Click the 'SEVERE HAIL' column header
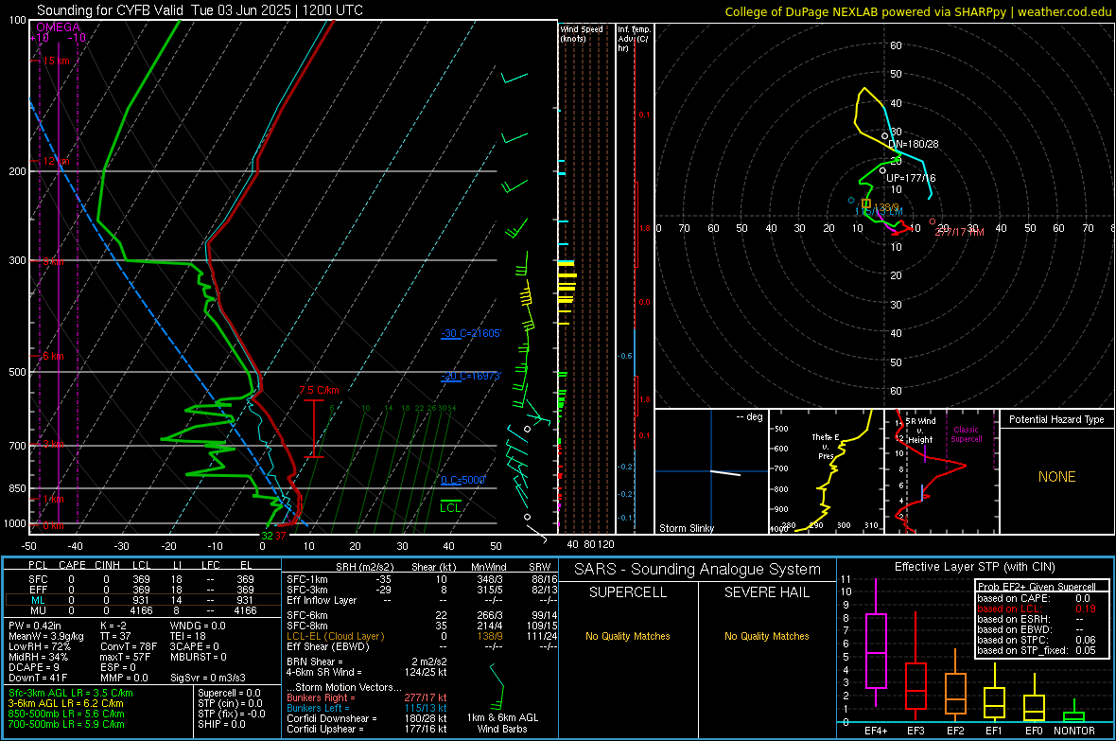The height and width of the screenshot is (741, 1116). (766, 592)
